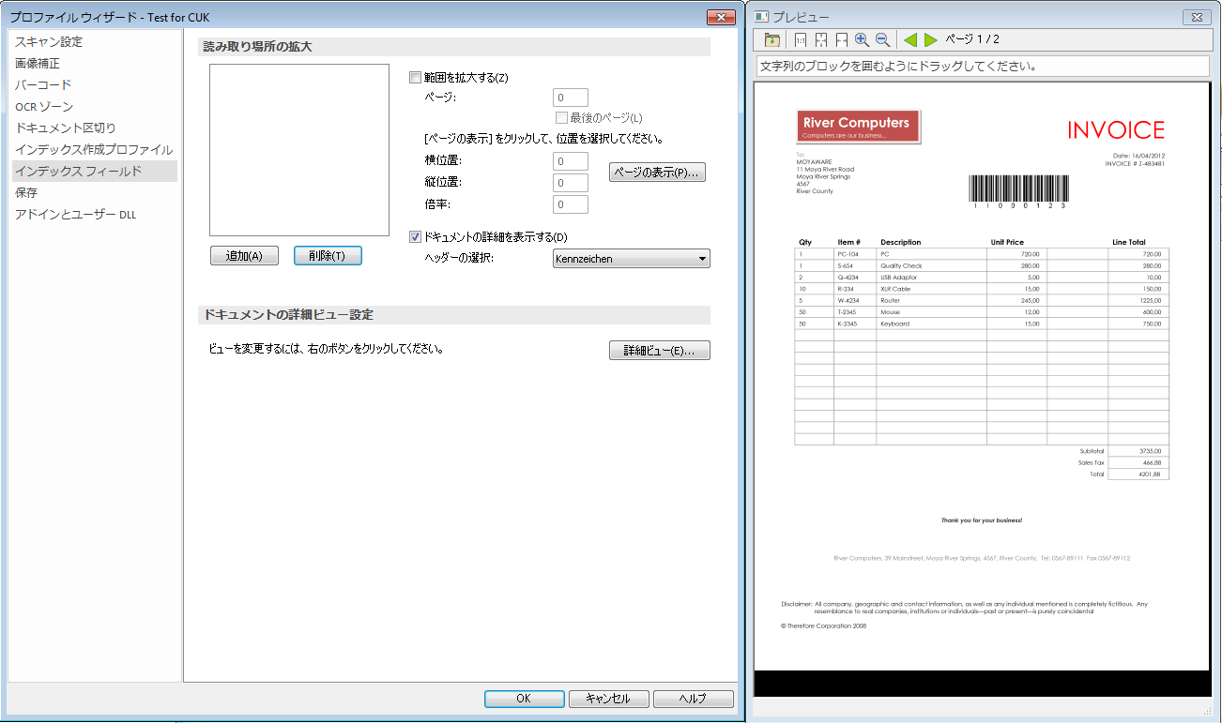Screen dimensions: 1222x723
Task: Open the OCR ゾーン section
Action: pyautogui.click(x=44, y=107)
